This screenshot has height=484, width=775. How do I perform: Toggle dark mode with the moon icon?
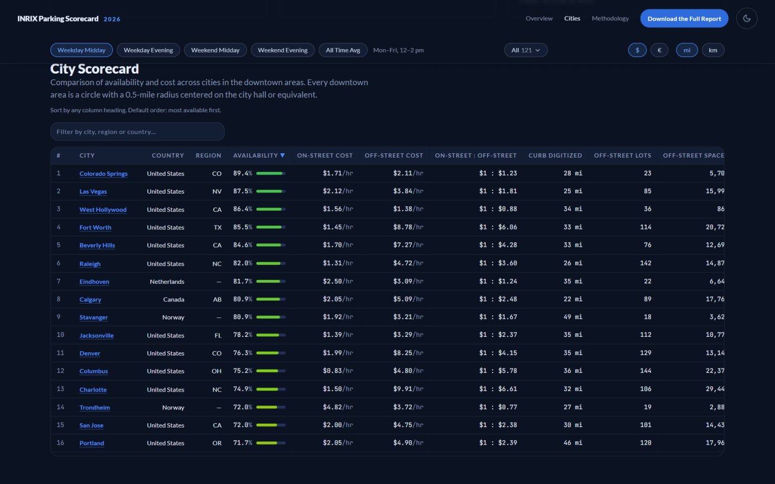(x=747, y=18)
